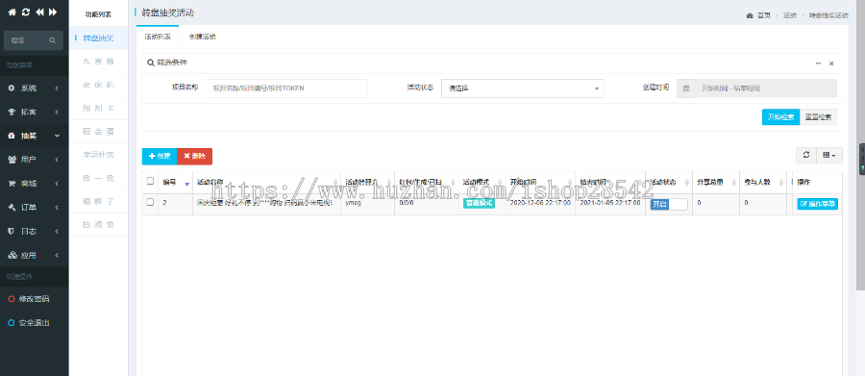This screenshot has width=865, height=376.
Task: Click the refresh icon in the top-left toolbar
Action: 25,13
